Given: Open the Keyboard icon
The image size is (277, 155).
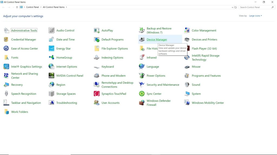Looking at the screenshot, I should pos(97,67).
